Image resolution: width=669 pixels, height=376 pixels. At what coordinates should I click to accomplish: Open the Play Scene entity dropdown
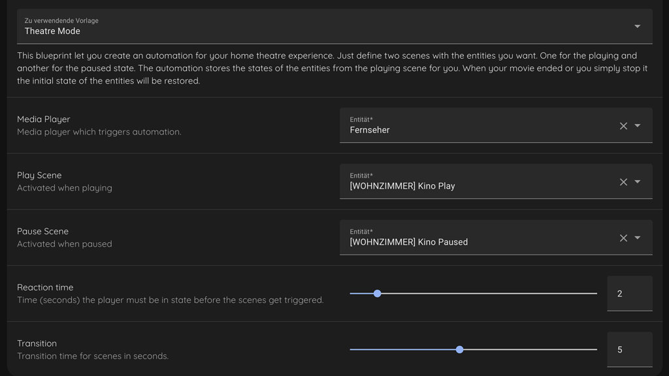[637, 182]
